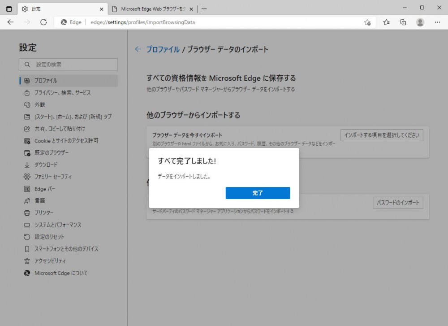Image resolution: width=448 pixels, height=326 pixels.
Task: Click インポートする項目を選択してください button
Action: click(x=382, y=135)
